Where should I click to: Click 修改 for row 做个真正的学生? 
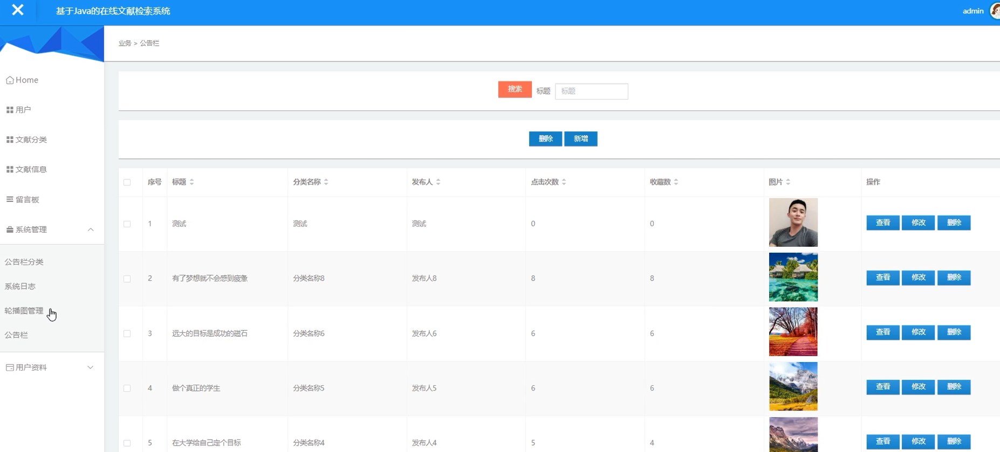pyautogui.click(x=919, y=387)
